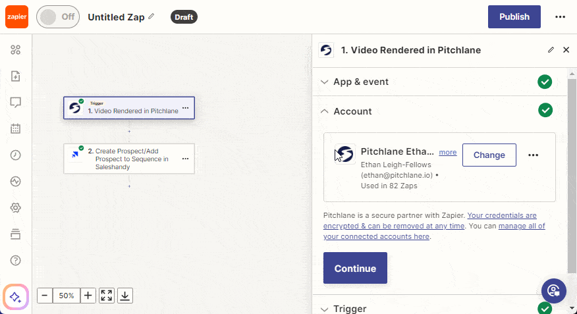
Task: Launch the AI sparkle assistant button
Action: 15,297
